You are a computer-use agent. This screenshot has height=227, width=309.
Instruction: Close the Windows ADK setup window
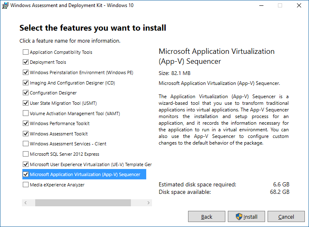[x=299, y=6]
